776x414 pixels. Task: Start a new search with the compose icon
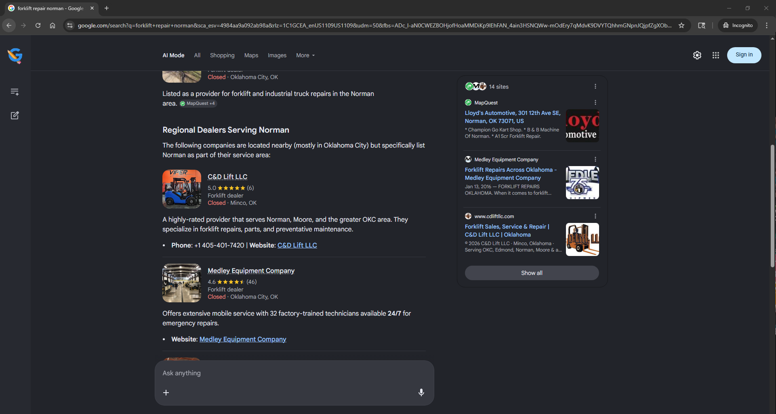pyautogui.click(x=15, y=115)
